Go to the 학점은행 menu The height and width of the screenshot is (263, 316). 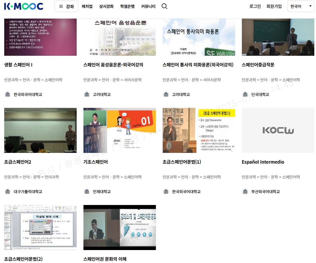click(127, 6)
